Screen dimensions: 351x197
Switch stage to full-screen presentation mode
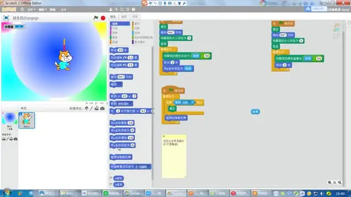[x=6, y=18]
